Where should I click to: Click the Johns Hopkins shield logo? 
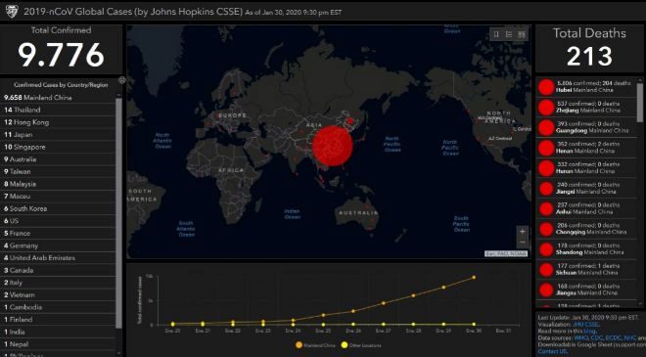pos(12,11)
